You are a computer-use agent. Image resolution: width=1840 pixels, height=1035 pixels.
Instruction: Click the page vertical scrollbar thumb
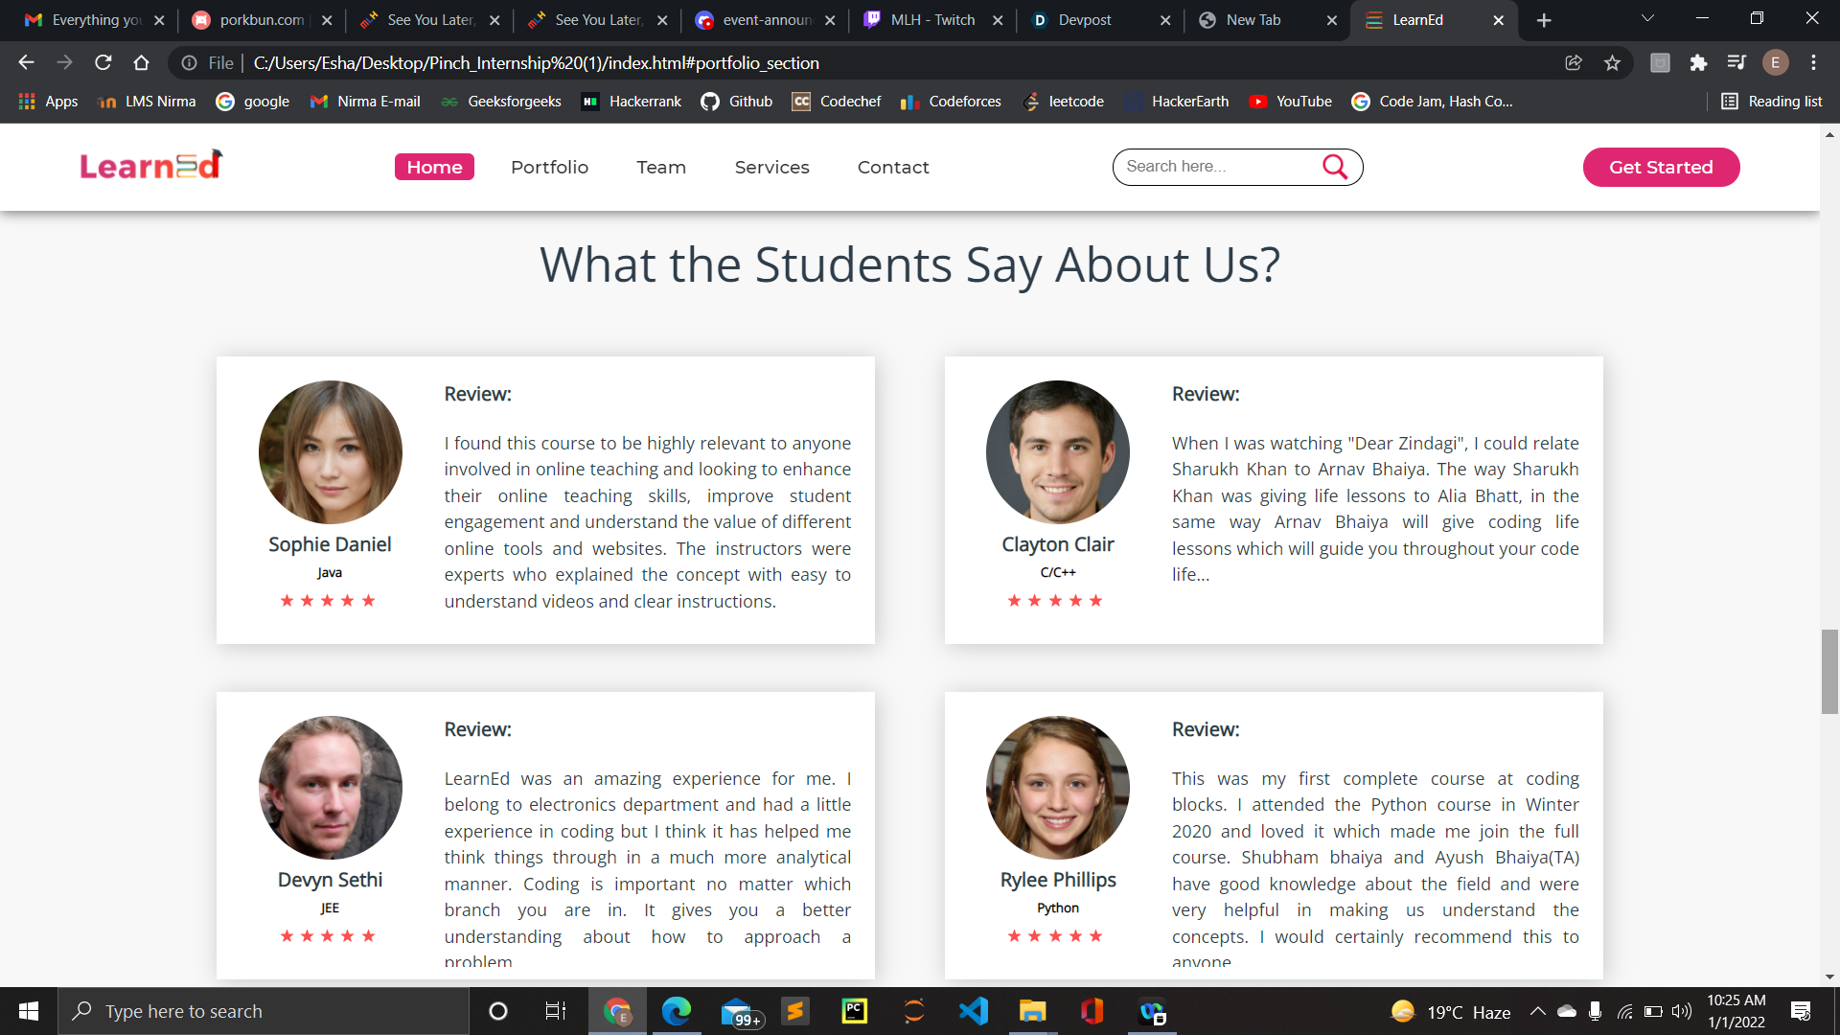(1829, 671)
